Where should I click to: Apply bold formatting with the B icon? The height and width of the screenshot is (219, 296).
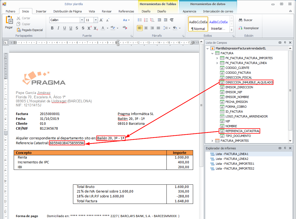pos(52,28)
